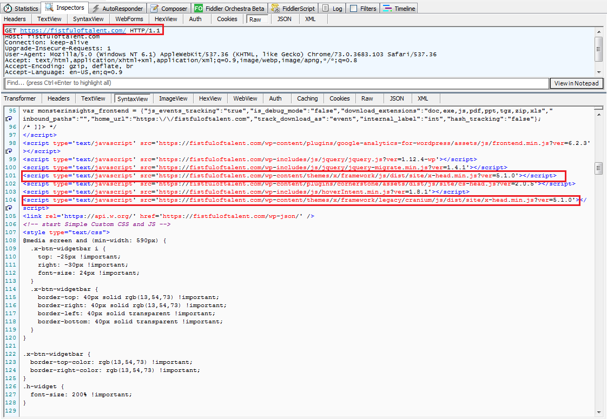Image resolution: width=607 pixels, height=419 pixels.
Task: Click the Timeline tab icon
Action: pos(387,9)
